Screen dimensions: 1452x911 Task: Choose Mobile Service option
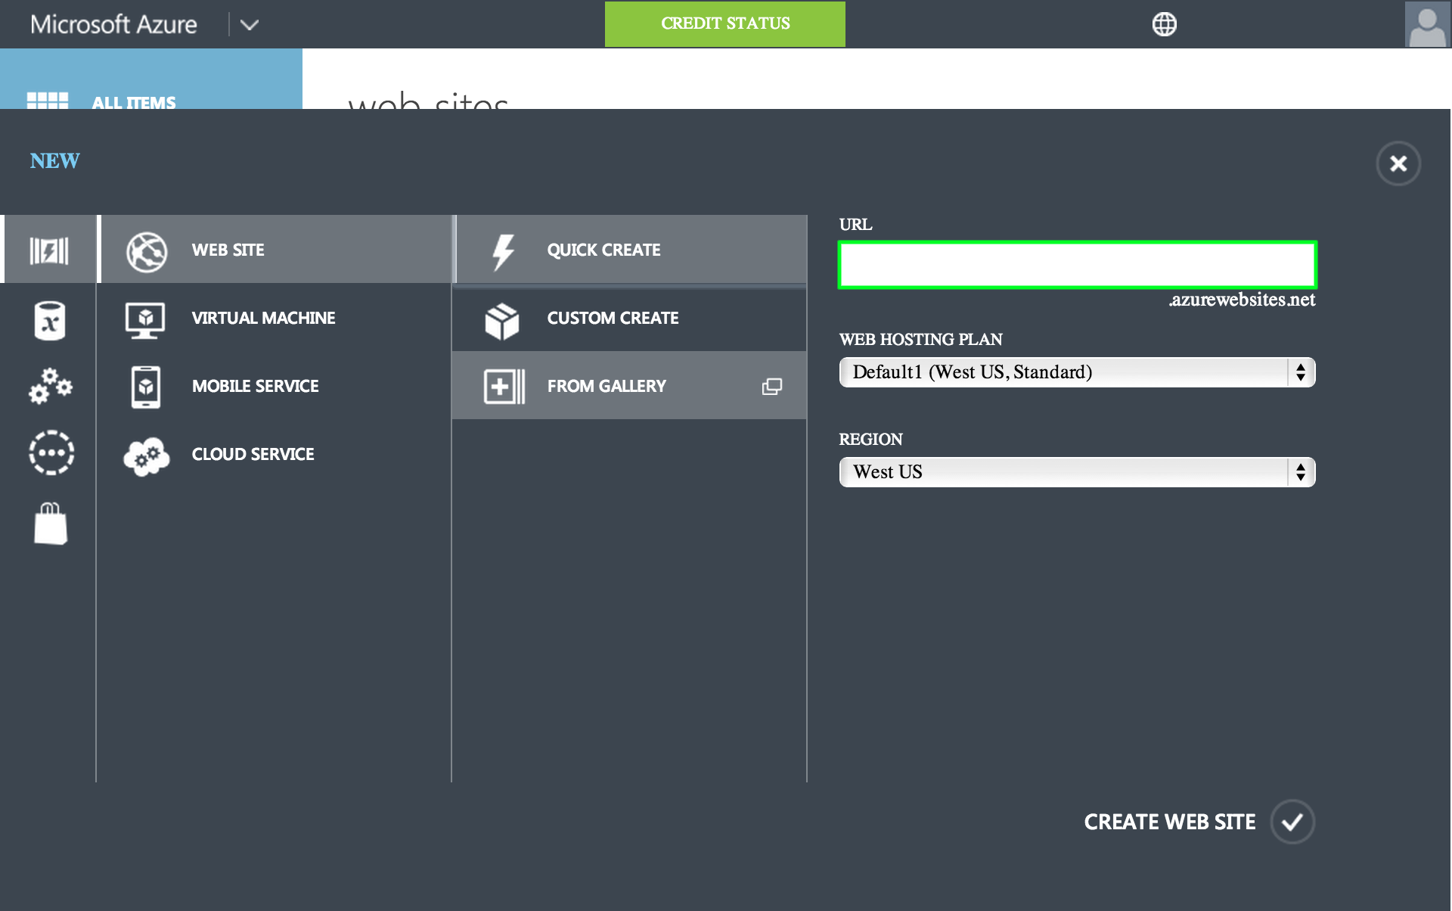[x=255, y=386]
